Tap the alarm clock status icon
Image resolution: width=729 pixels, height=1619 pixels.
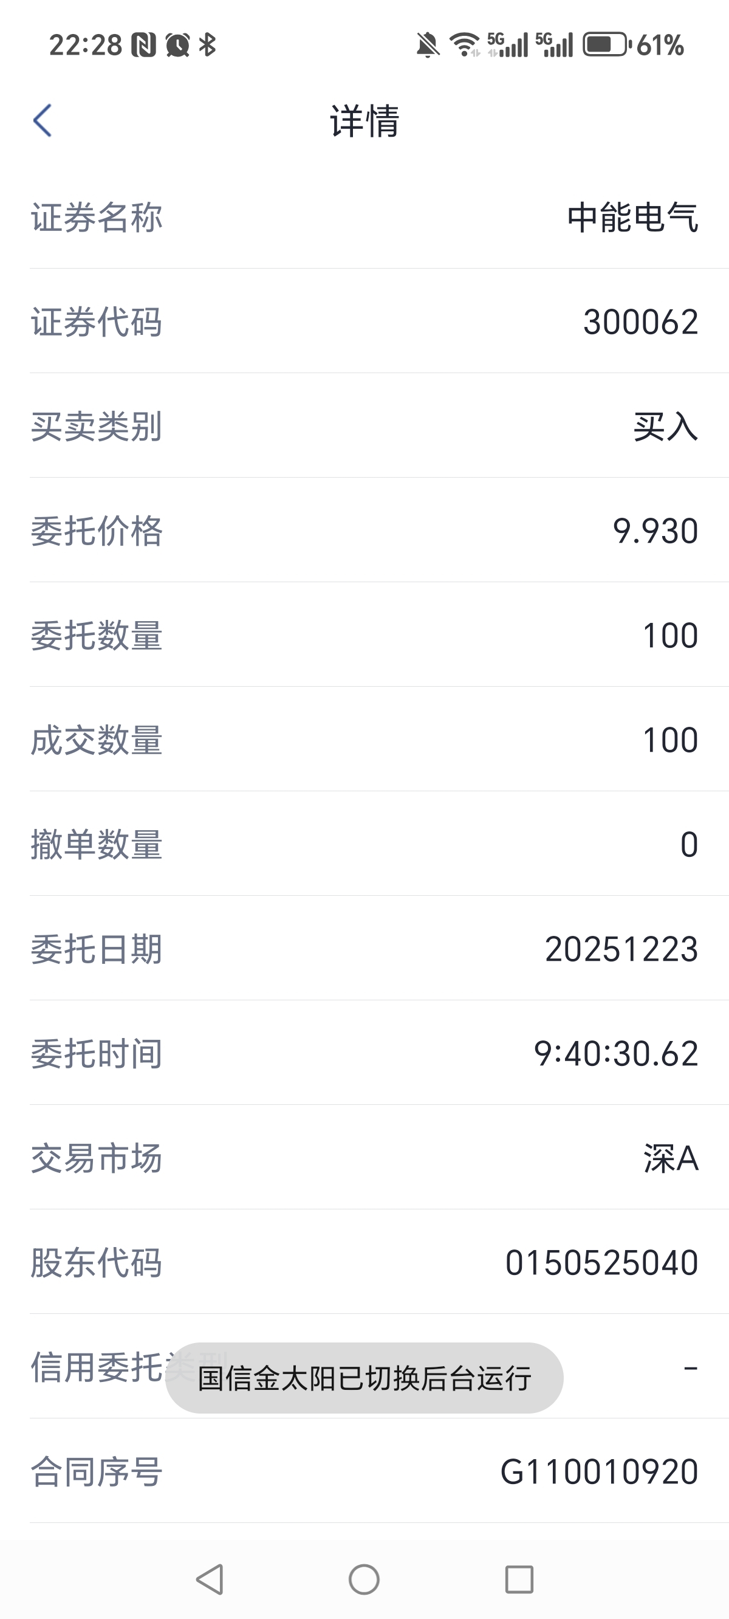click(x=177, y=45)
